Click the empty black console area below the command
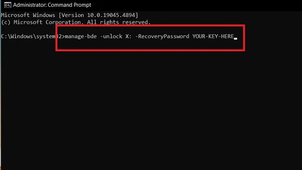Image resolution: width=302 pixels, height=170 pixels. point(151,110)
